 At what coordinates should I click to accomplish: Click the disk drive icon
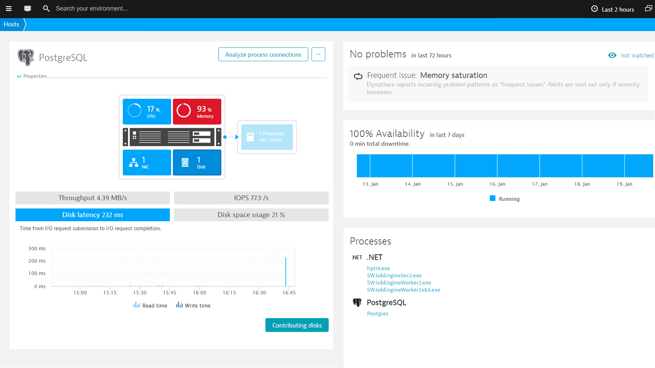185,162
